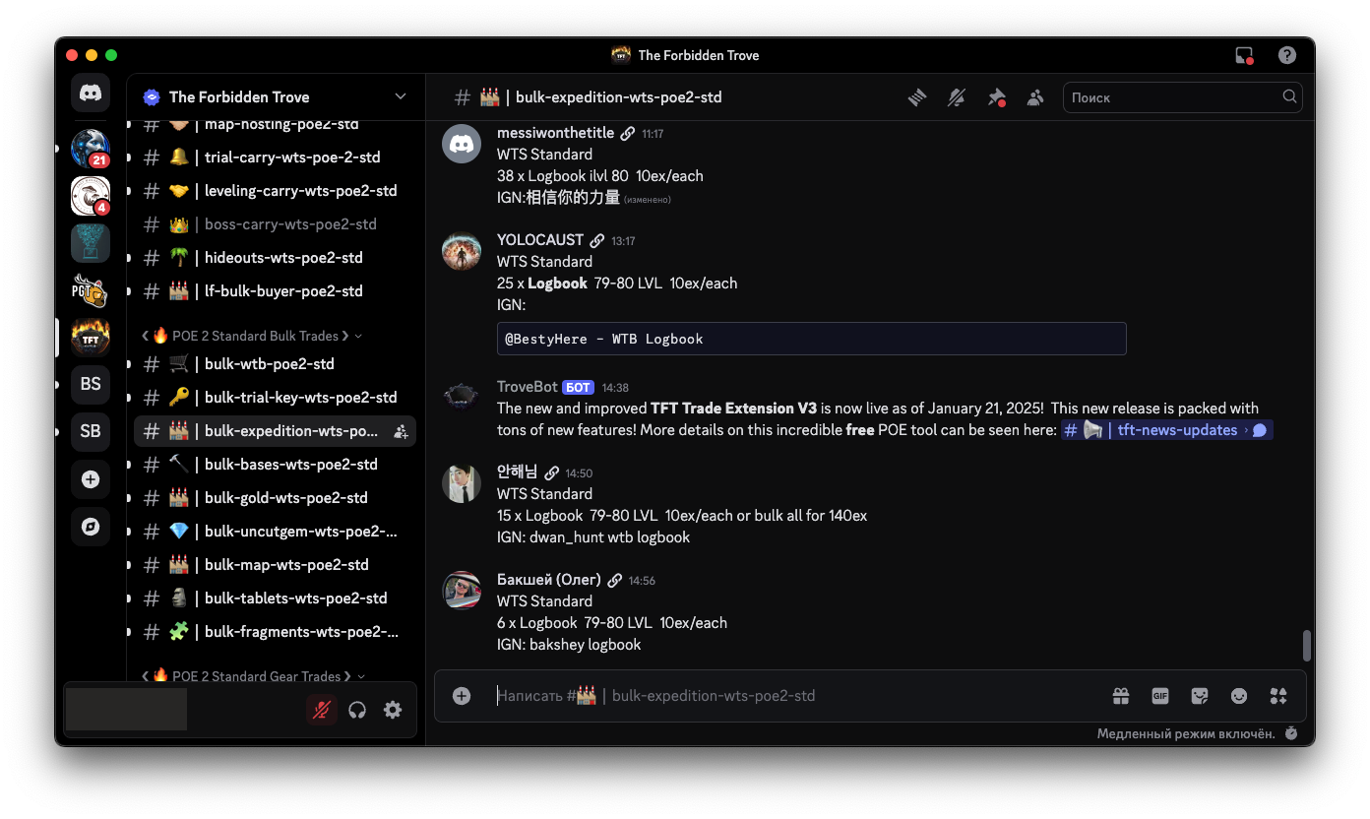Open hideouts-wts-poe2-std channel
1370x819 pixels.
point(275,258)
